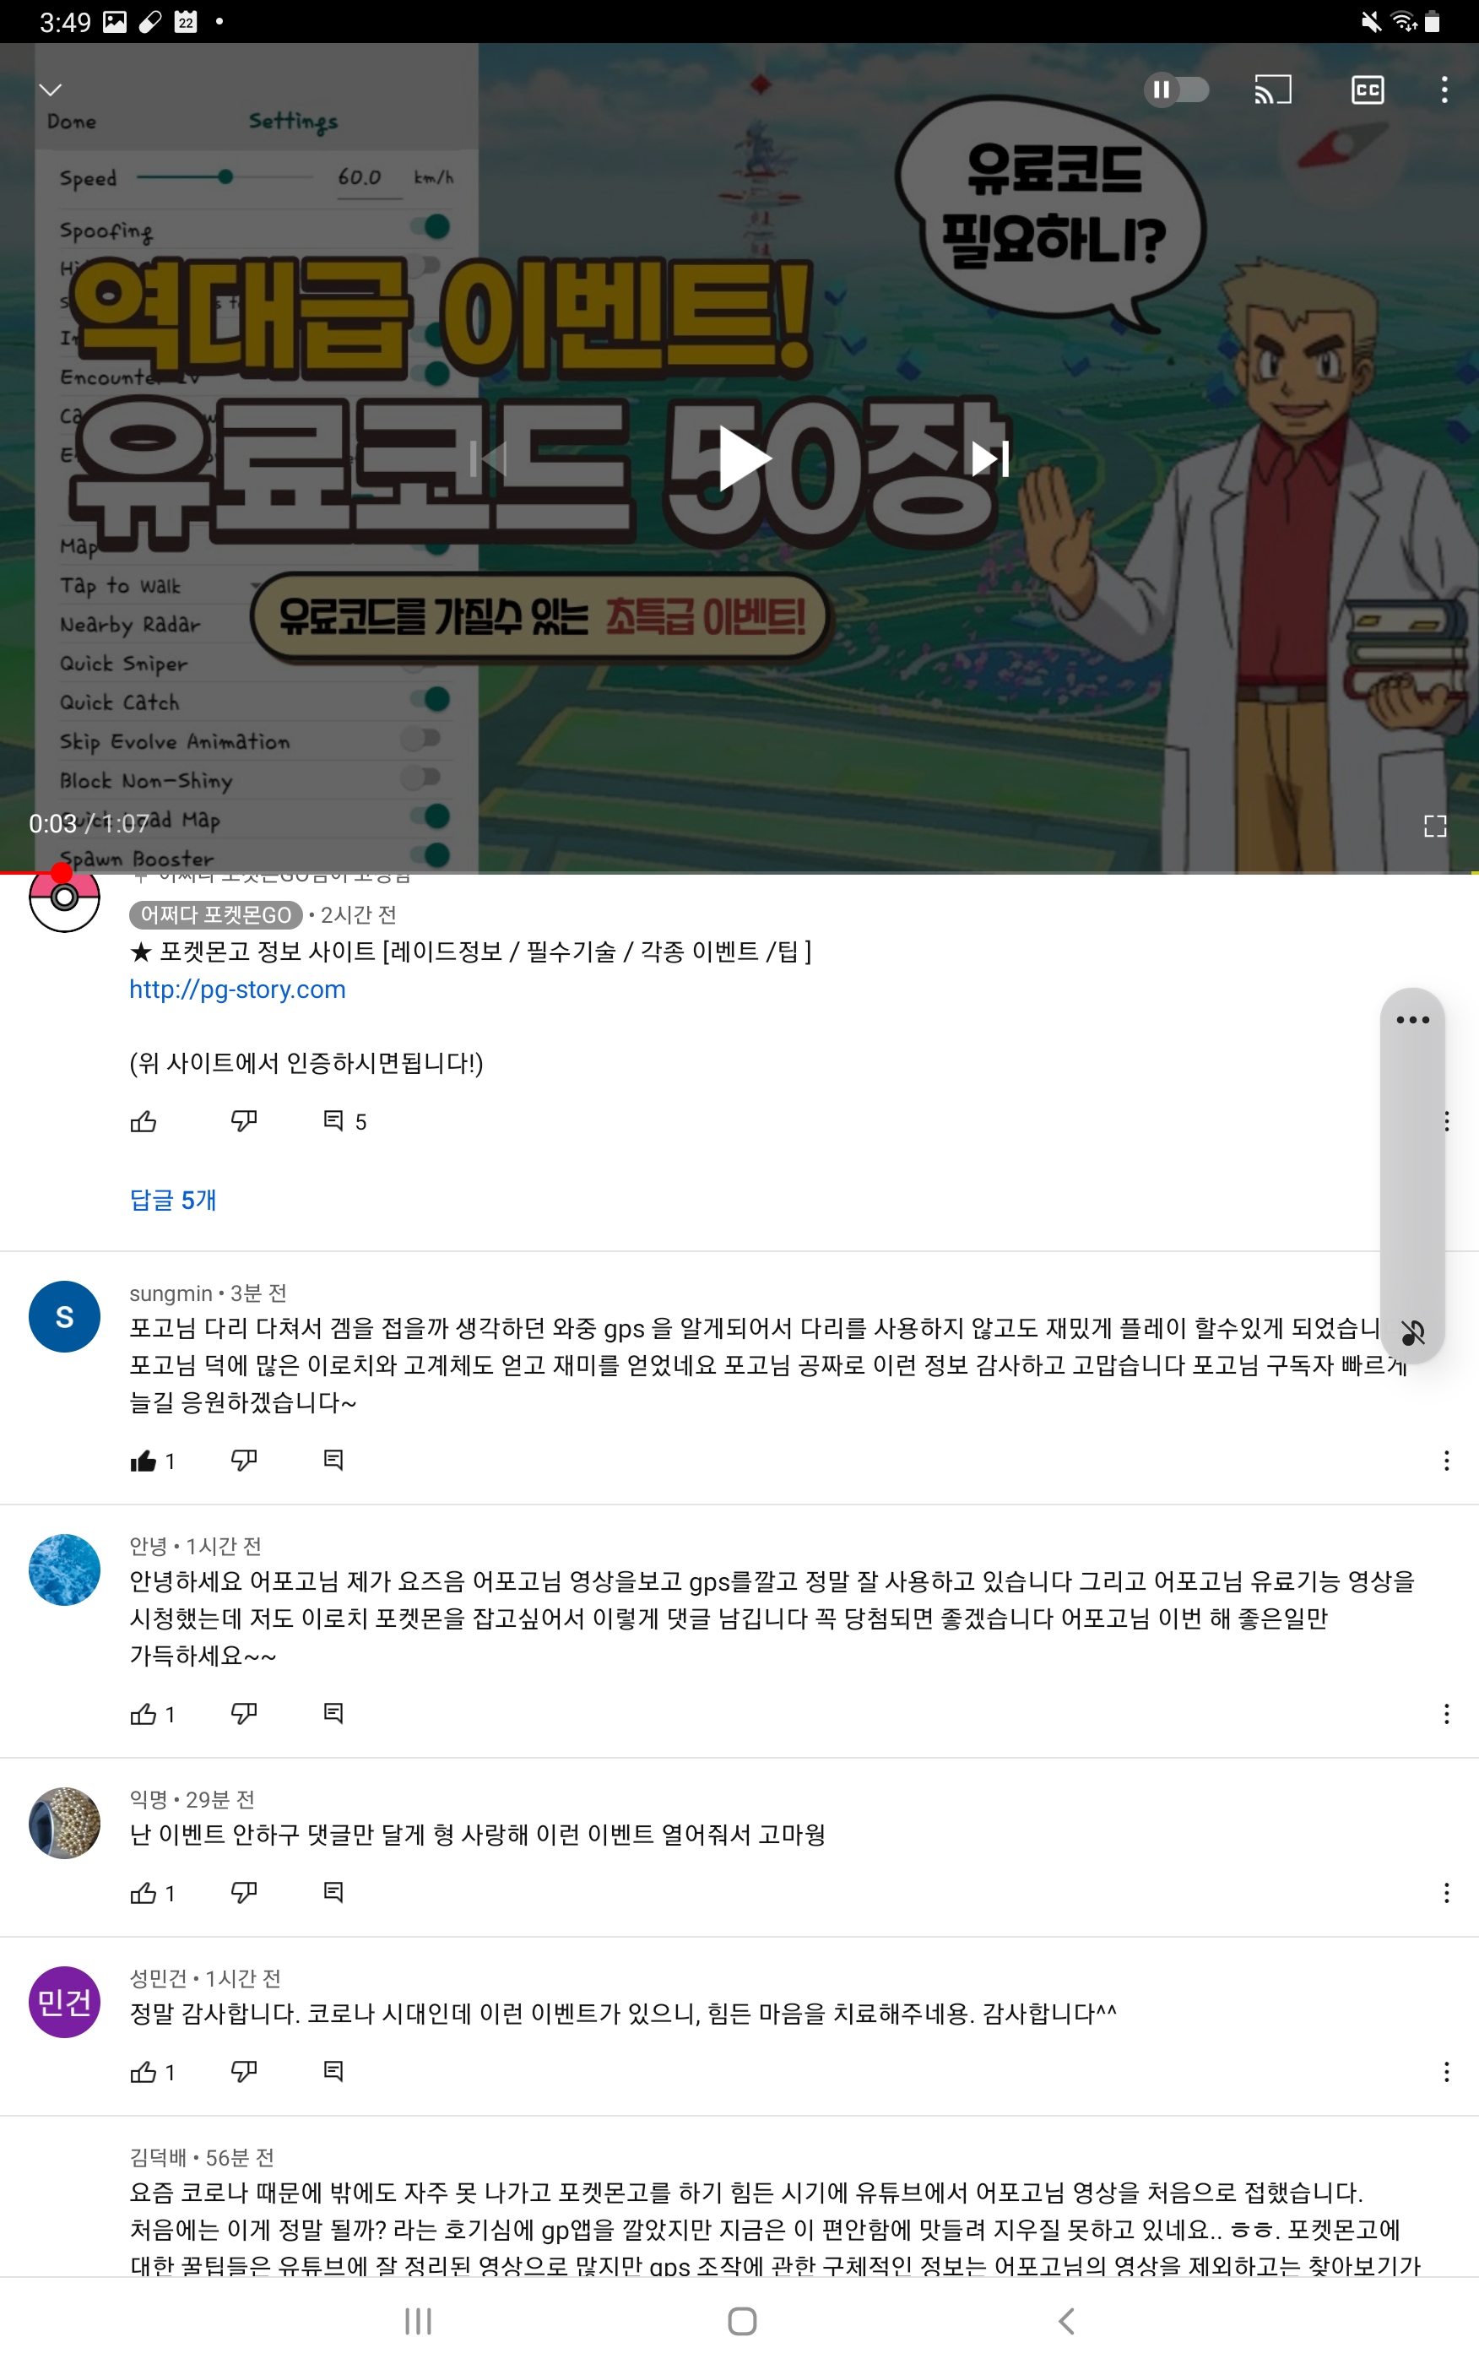Viewport: 1479px width, 2364px height.
Task: Toggle the autoplay switch
Action: [1177, 90]
